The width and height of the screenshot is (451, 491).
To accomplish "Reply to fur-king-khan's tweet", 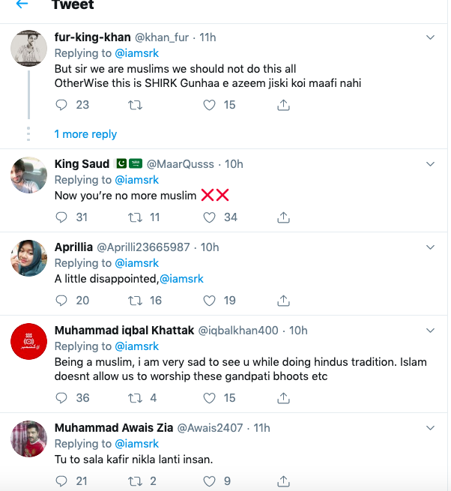I will click(x=62, y=105).
